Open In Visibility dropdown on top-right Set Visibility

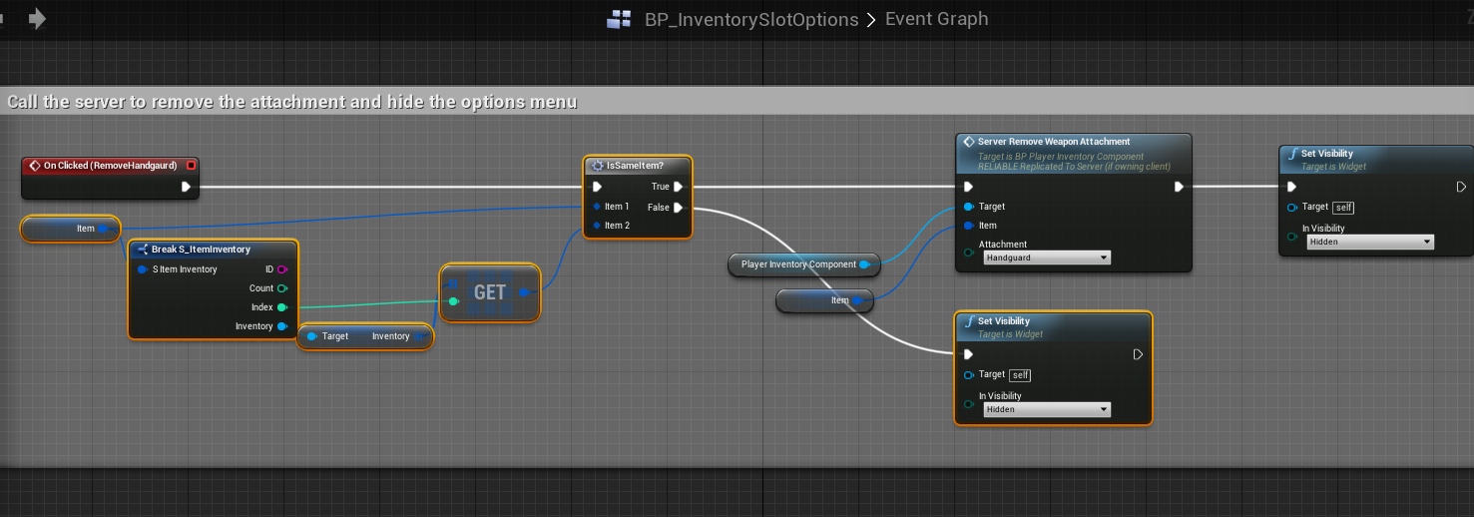point(1369,242)
